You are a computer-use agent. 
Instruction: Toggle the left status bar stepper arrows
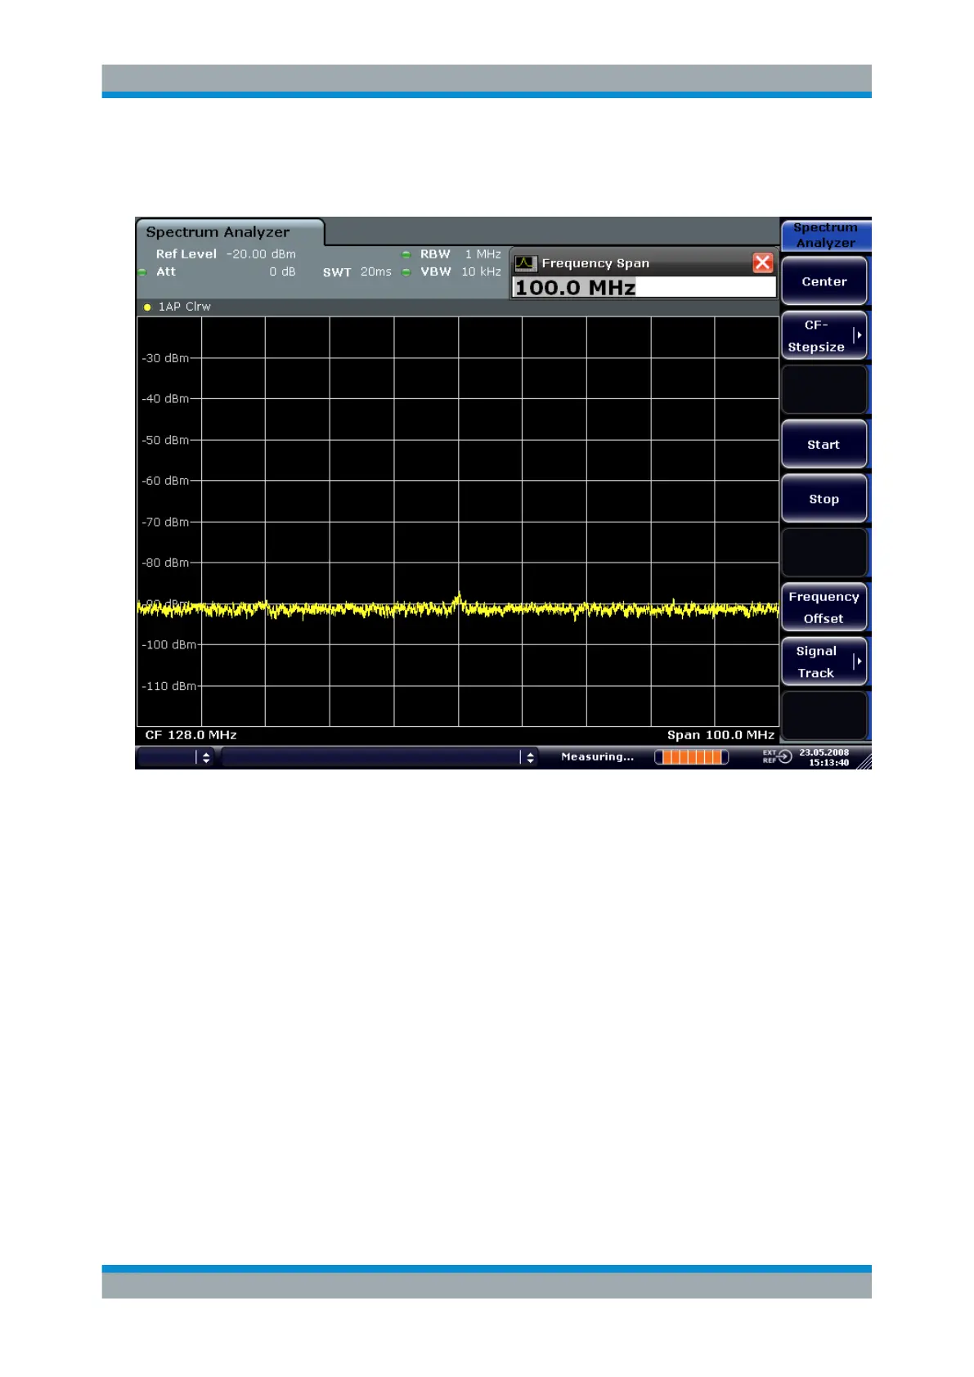(x=205, y=757)
